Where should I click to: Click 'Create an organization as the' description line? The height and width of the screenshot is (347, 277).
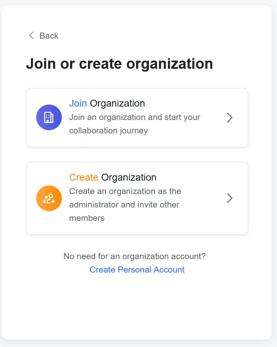(x=125, y=191)
